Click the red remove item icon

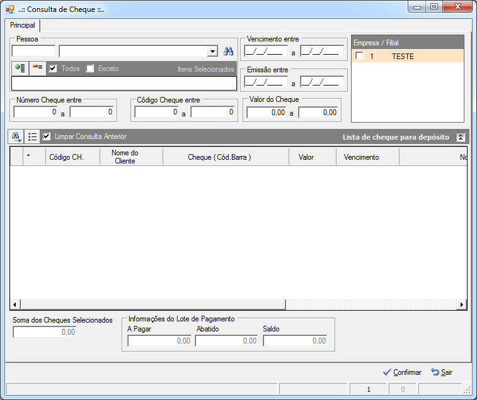(x=38, y=69)
